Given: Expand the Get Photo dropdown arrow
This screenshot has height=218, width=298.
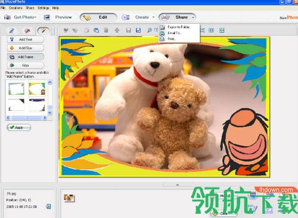Looking at the screenshot, I should 35,17.
